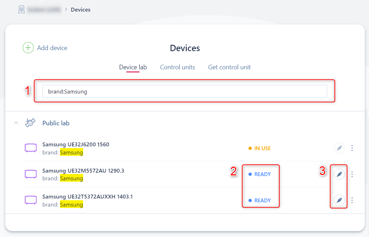Click highlighted brand Samsung under UE32J6200 1560
The height and width of the screenshot is (237, 369).
click(72, 152)
